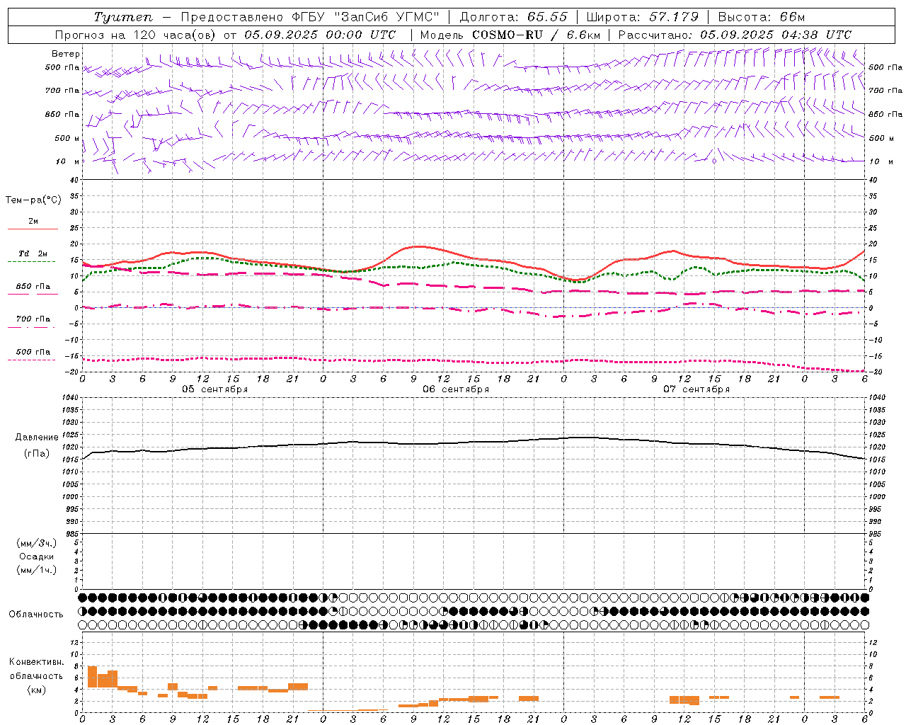
Task: Click the '(гПа)' unit under Давление
Action: 37,454
